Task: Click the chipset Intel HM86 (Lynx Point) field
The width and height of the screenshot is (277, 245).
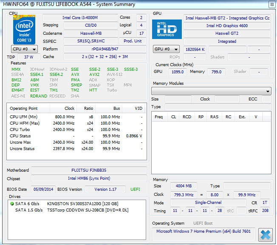Action: (89, 178)
